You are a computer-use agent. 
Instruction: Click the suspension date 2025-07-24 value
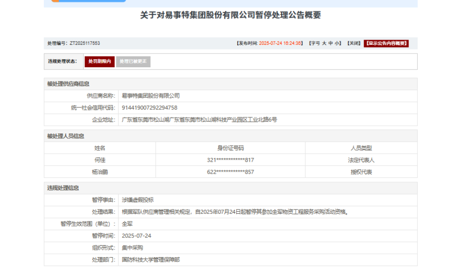pos(136,236)
